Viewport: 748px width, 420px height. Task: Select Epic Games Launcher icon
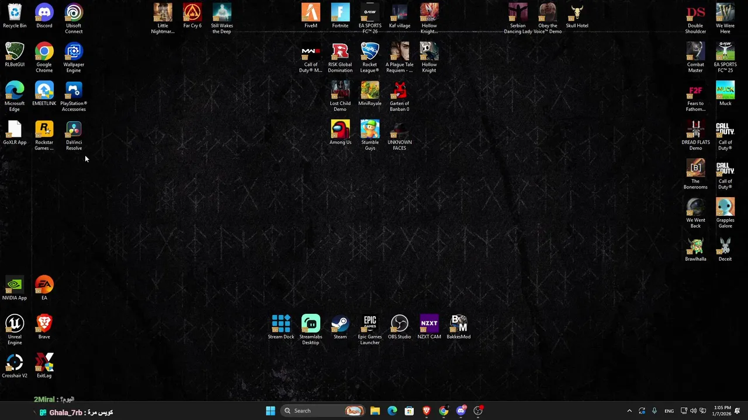click(370, 330)
